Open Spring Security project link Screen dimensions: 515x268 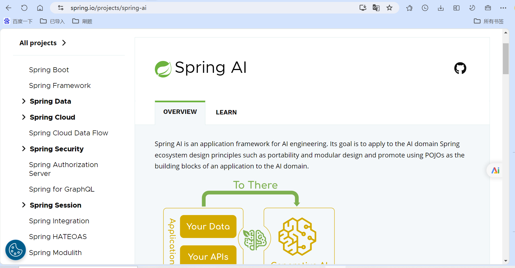click(57, 149)
